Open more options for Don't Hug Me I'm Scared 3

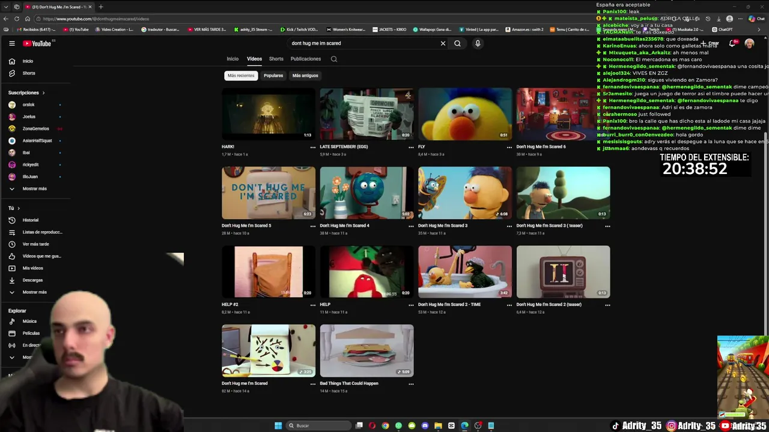pos(509,226)
